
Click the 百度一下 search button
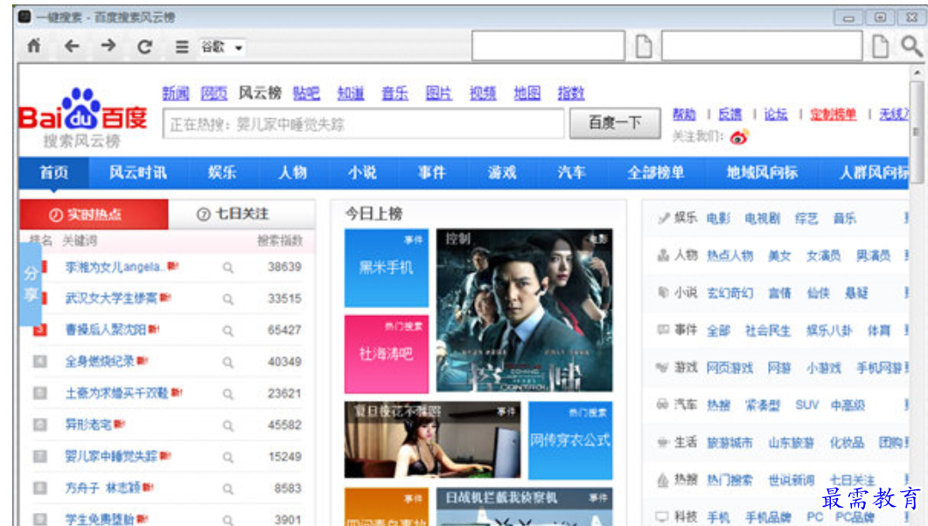pyautogui.click(x=615, y=123)
